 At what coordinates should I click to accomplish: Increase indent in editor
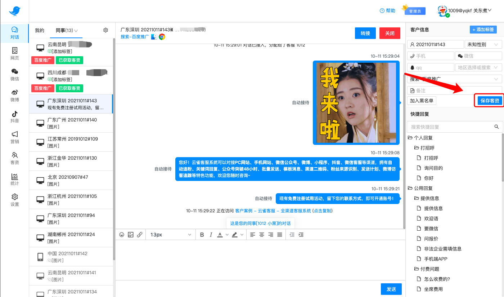point(301,235)
